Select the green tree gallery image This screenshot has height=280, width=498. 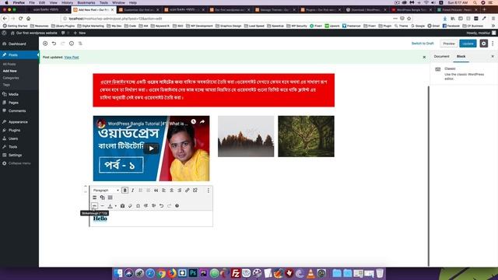point(306,136)
